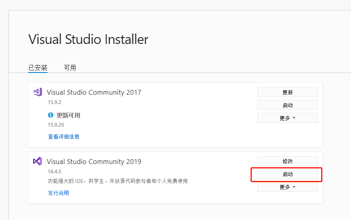Click the Visual Studio Community 2017 logo icon
The height and width of the screenshot is (220, 351).
pos(38,92)
